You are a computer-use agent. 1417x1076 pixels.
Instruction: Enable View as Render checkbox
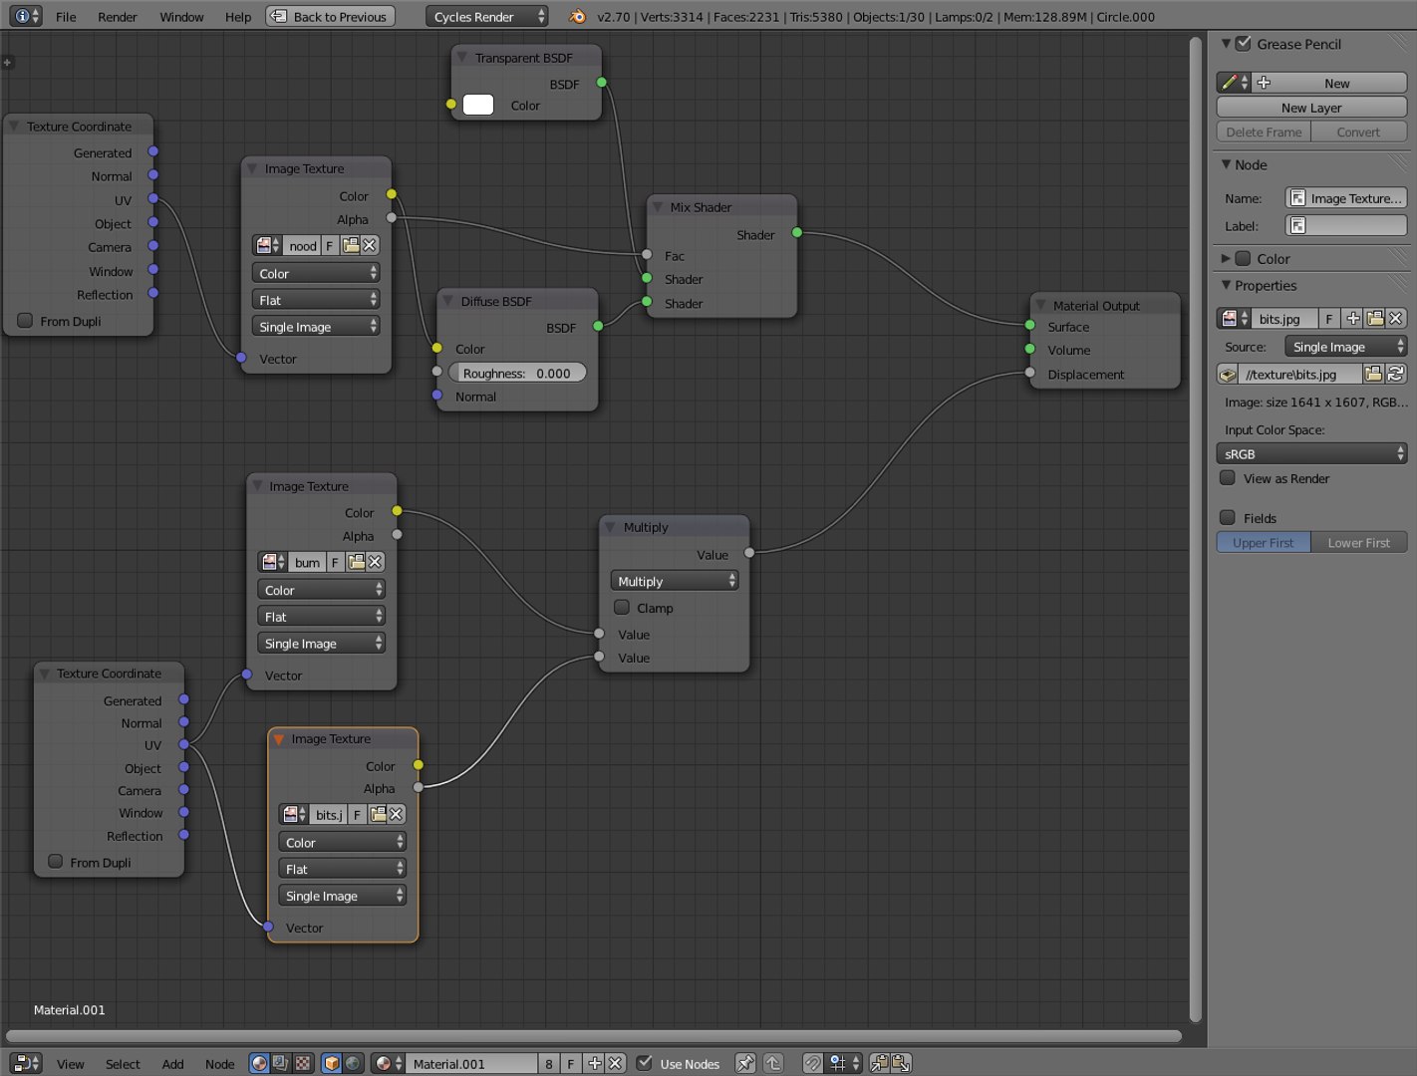coord(1228,478)
